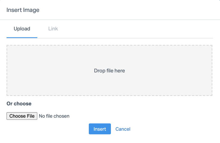This screenshot has height=143, width=220.
Task: Click the 'Or choose' heading
Action: tap(19, 104)
